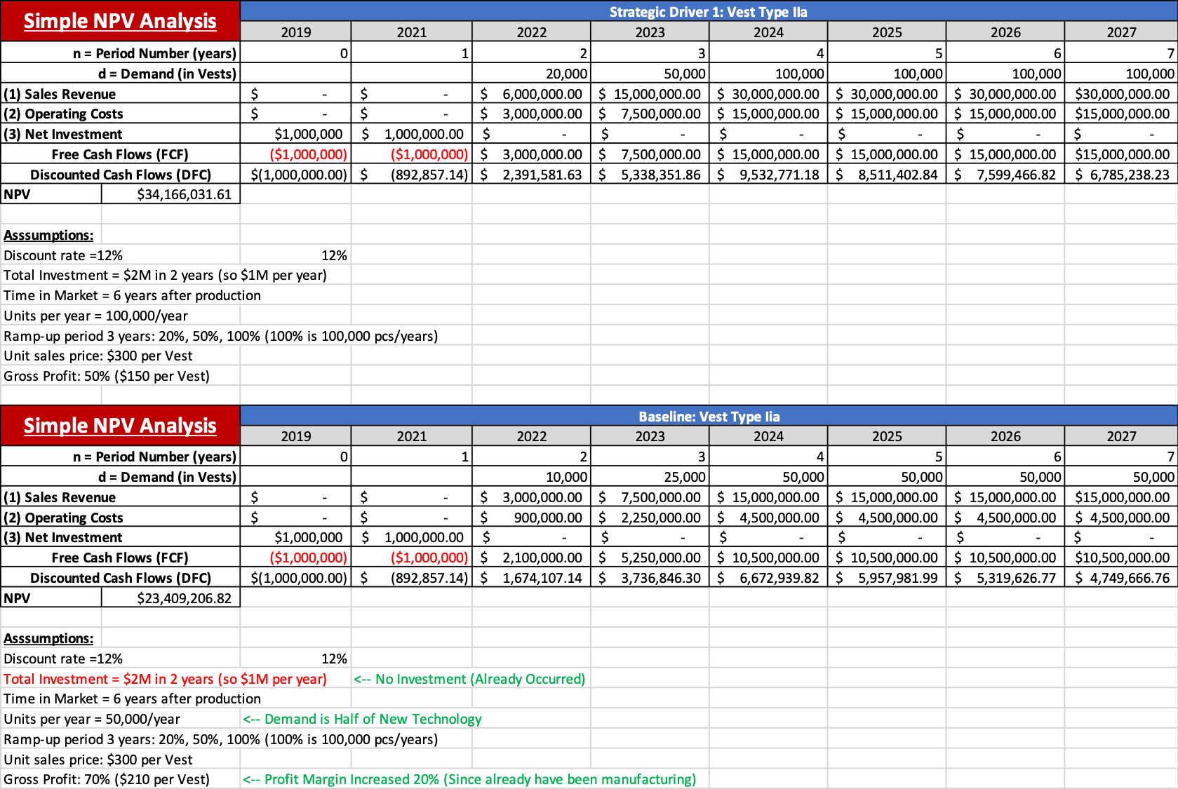Click the green 'Profit Margin Increased 20%' note
Screen dimensions: 1178x789
(x=469, y=779)
